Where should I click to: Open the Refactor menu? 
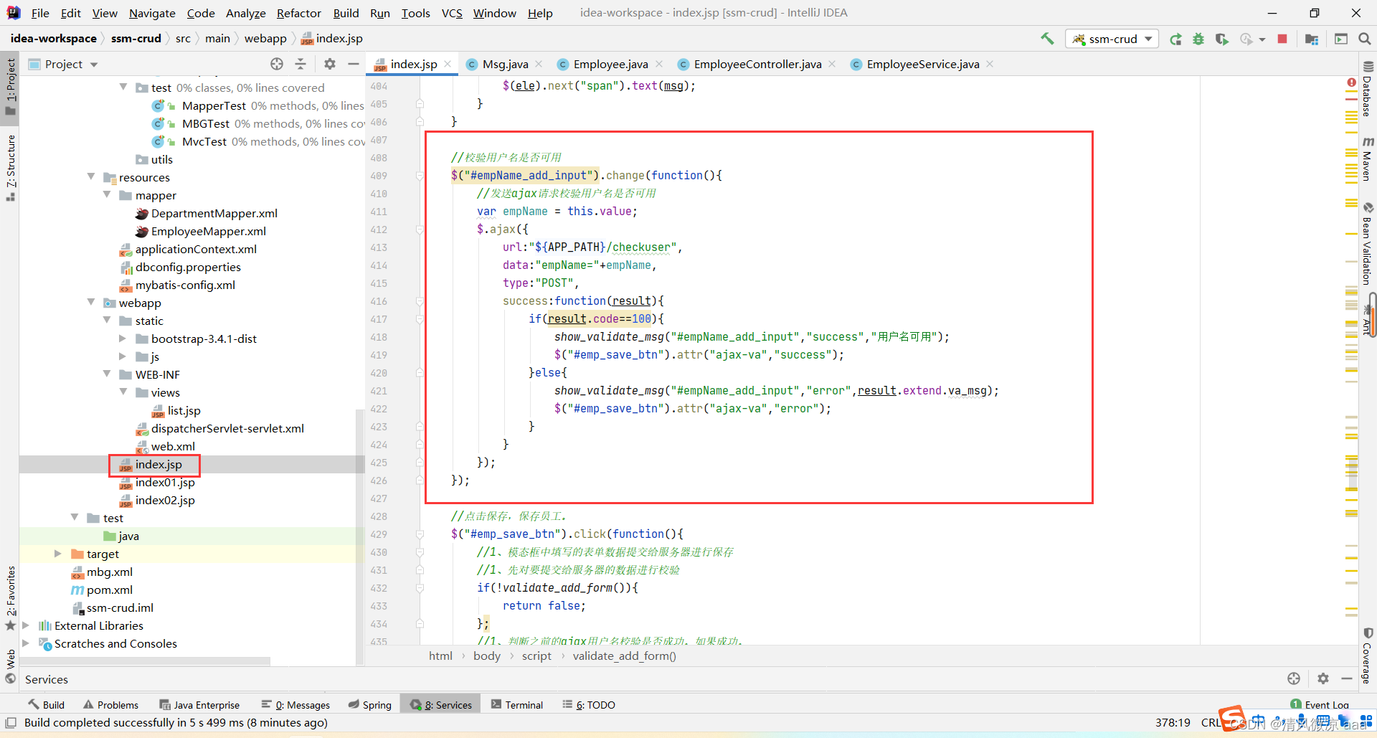pyautogui.click(x=298, y=13)
